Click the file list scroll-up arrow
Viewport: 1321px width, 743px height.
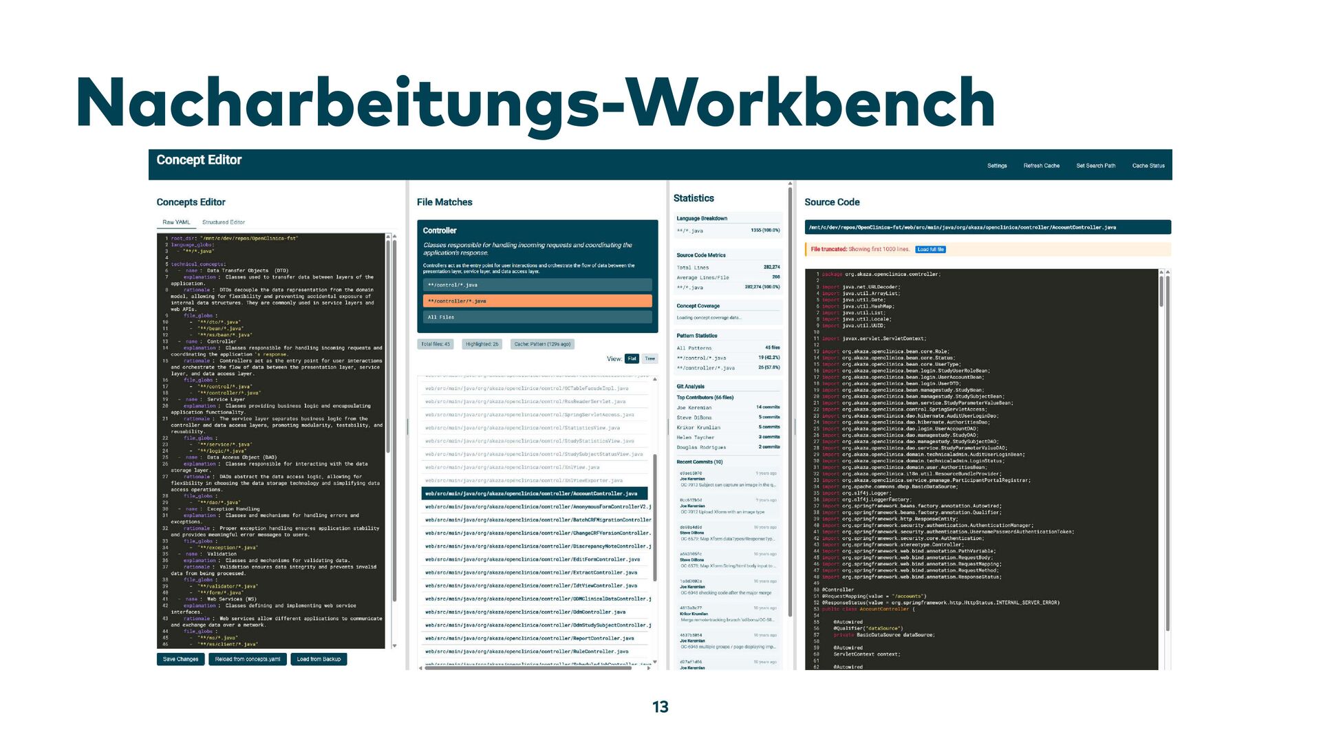point(654,379)
